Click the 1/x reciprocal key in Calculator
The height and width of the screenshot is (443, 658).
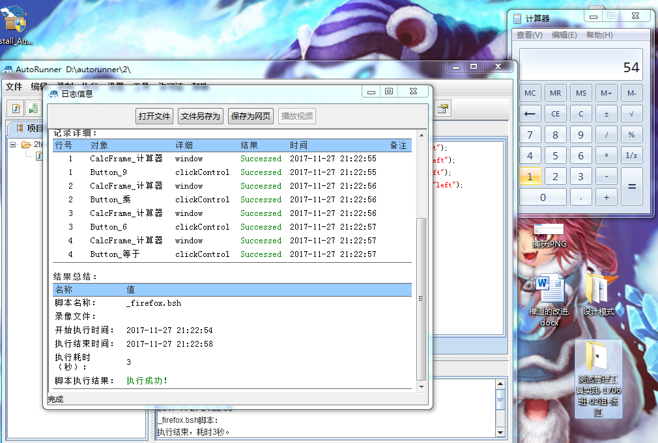tap(631, 155)
